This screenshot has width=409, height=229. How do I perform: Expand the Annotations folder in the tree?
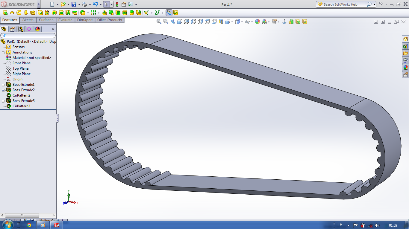[x=3, y=52]
